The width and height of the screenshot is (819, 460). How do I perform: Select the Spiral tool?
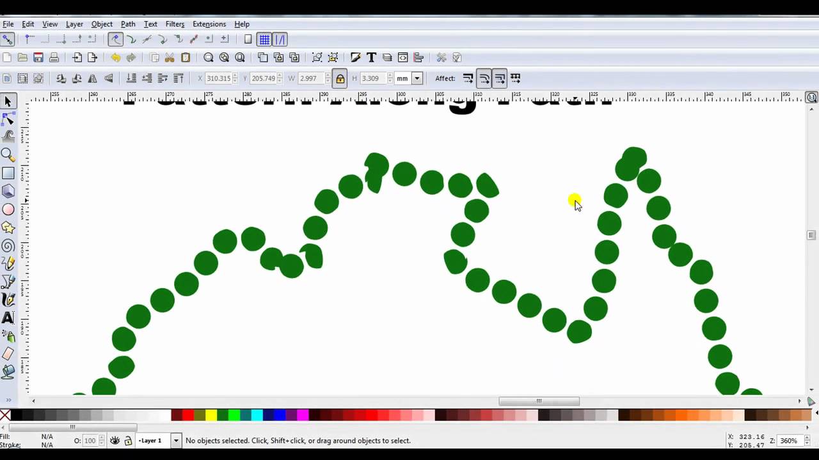(8, 246)
